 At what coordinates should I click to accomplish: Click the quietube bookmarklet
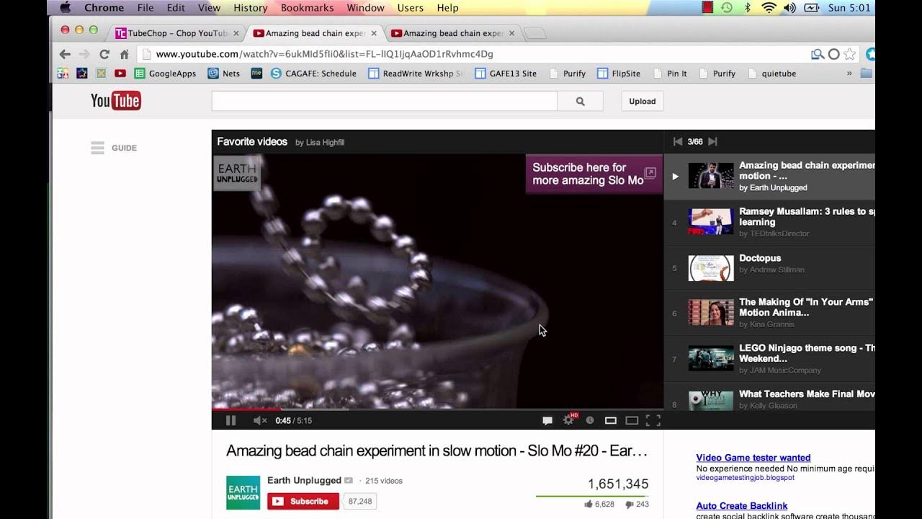772,74
